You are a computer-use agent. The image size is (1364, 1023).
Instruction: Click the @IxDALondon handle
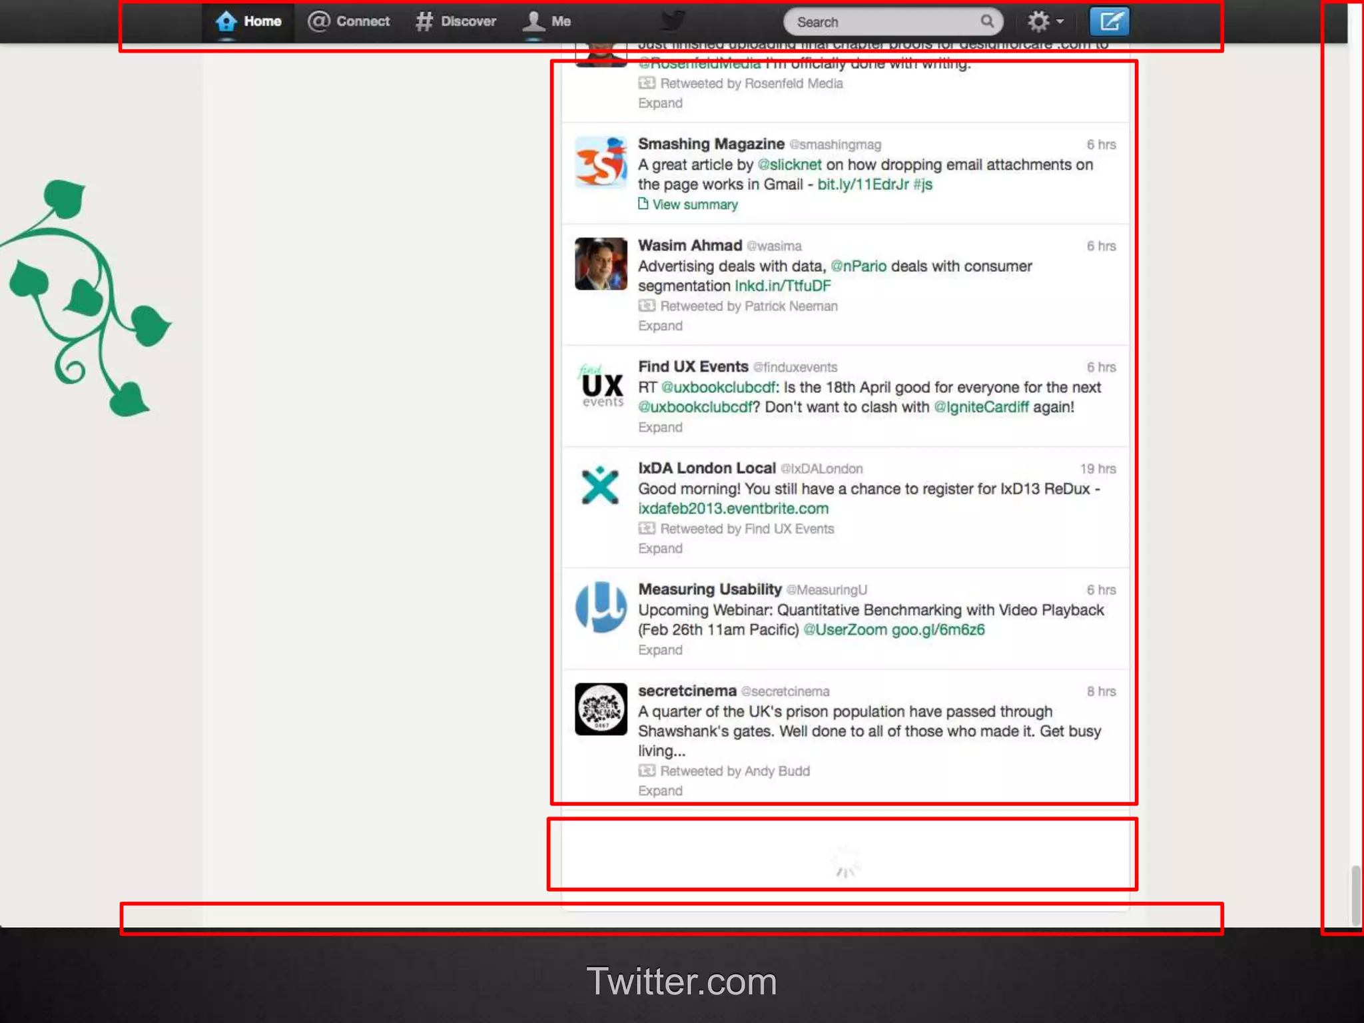[x=821, y=469]
